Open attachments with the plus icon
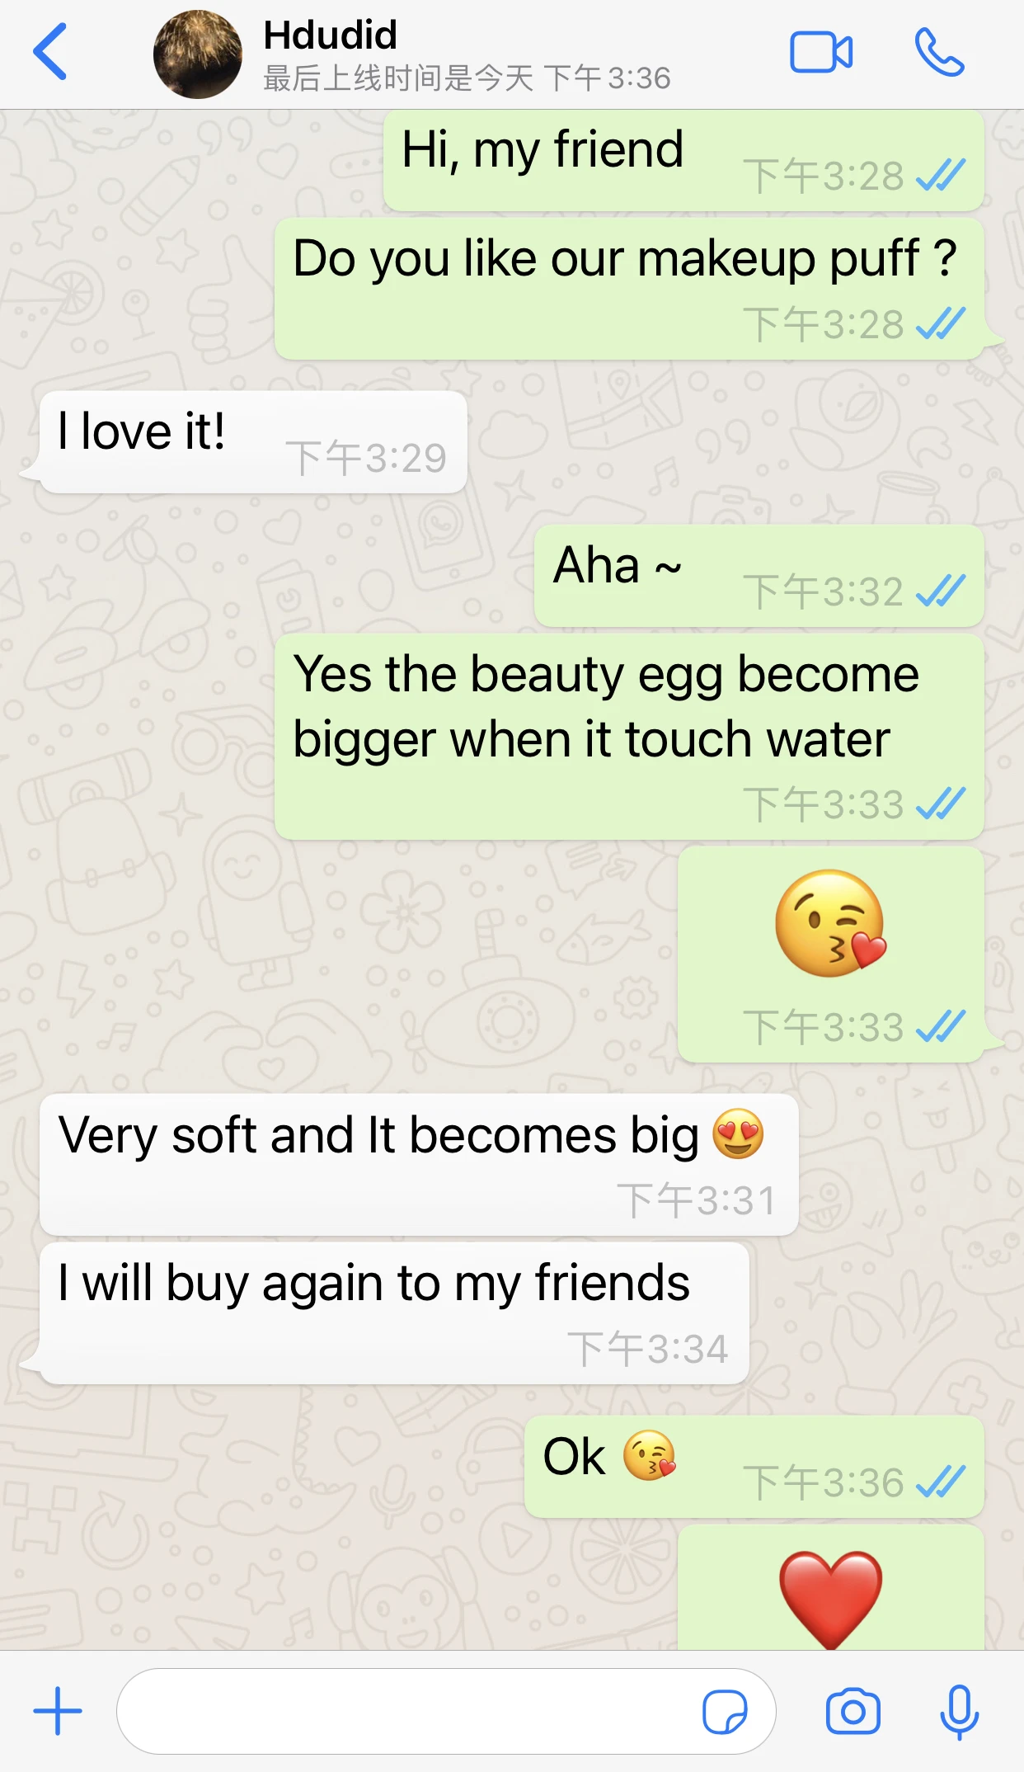This screenshot has width=1024, height=1772. (58, 1711)
